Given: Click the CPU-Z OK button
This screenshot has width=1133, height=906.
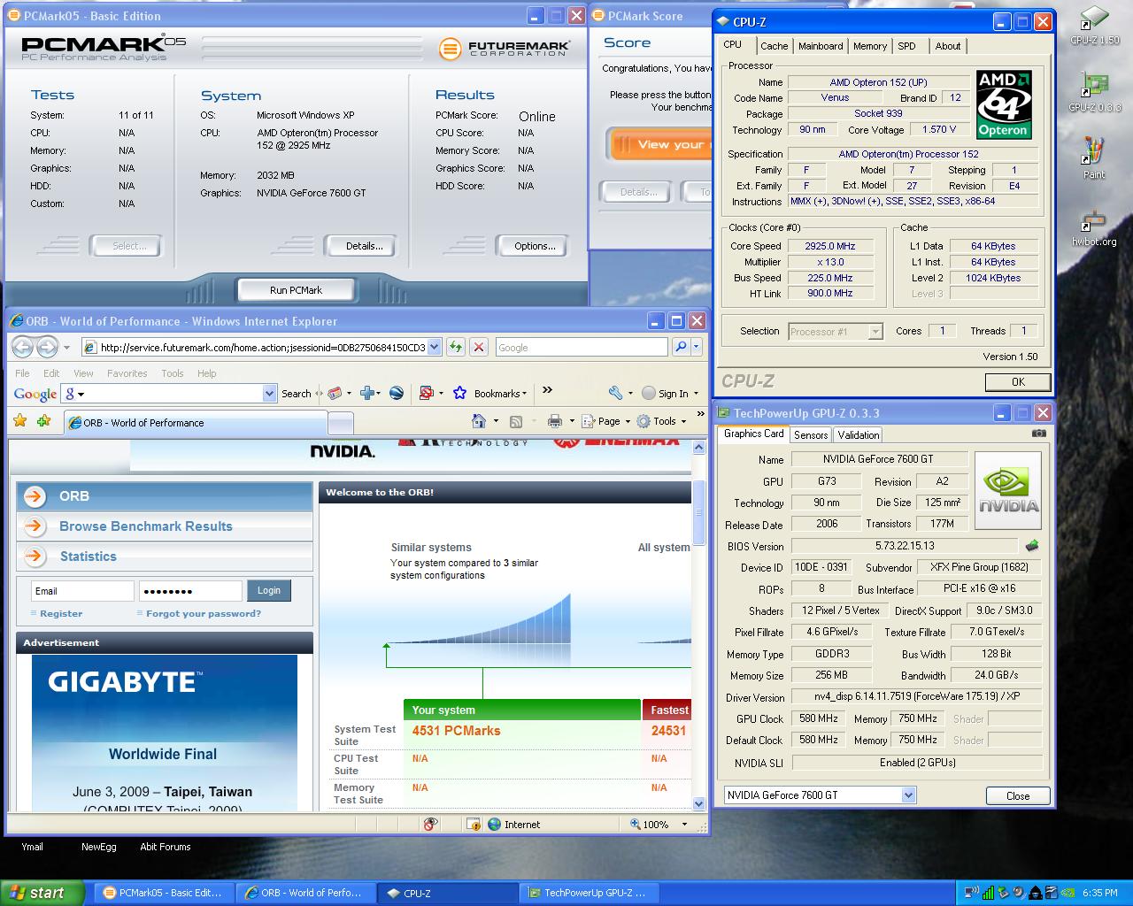Looking at the screenshot, I should coord(1018,381).
